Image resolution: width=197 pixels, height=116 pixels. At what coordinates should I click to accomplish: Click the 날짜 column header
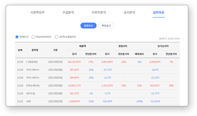[20, 50]
